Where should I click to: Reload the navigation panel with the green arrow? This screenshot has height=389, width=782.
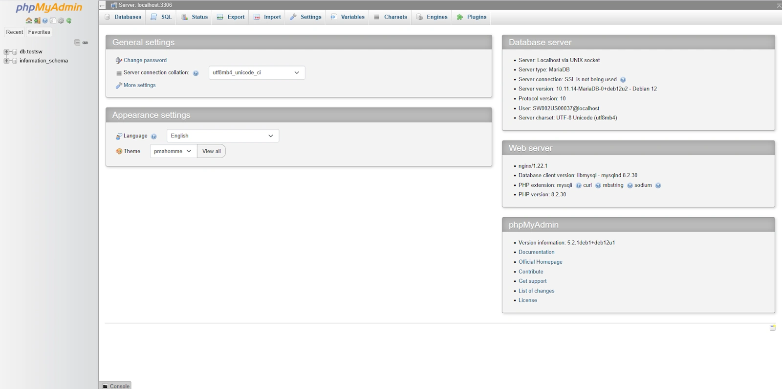pos(69,21)
